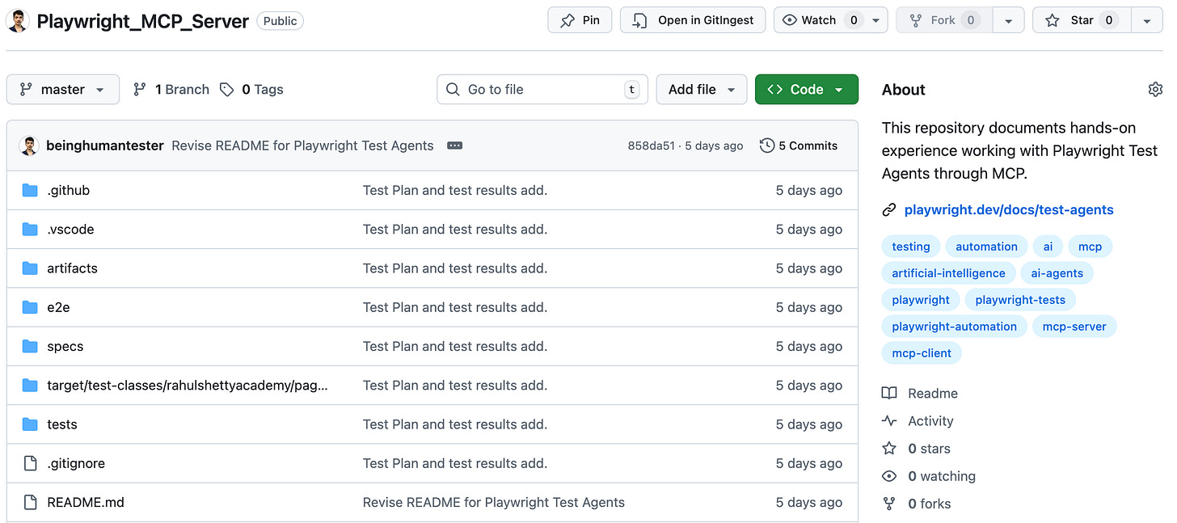Click the branch icon beside 1 Branch

tap(140, 90)
